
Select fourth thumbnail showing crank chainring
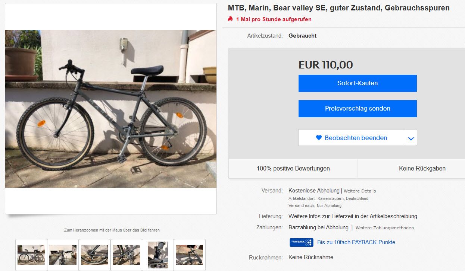tap(126, 255)
